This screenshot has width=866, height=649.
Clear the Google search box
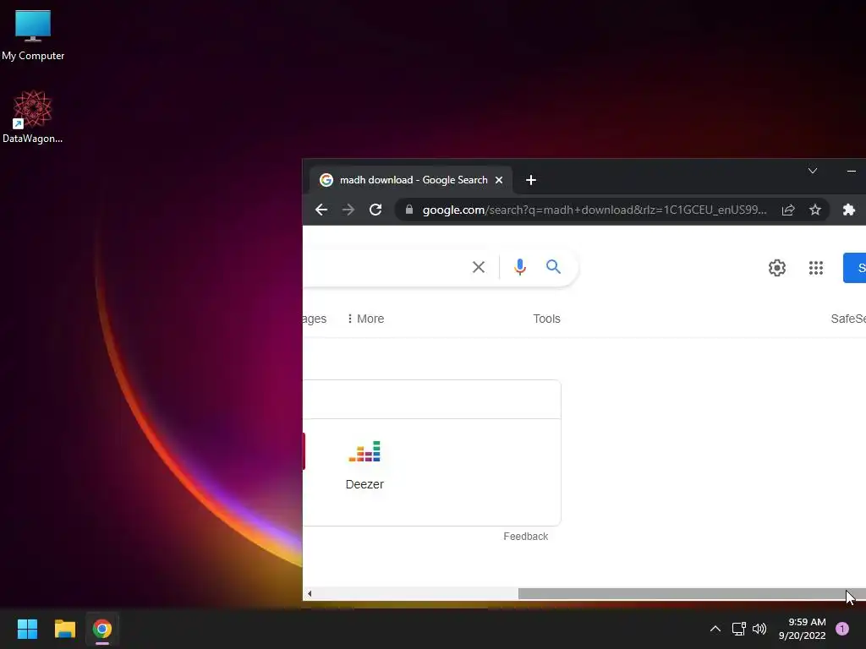479,267
